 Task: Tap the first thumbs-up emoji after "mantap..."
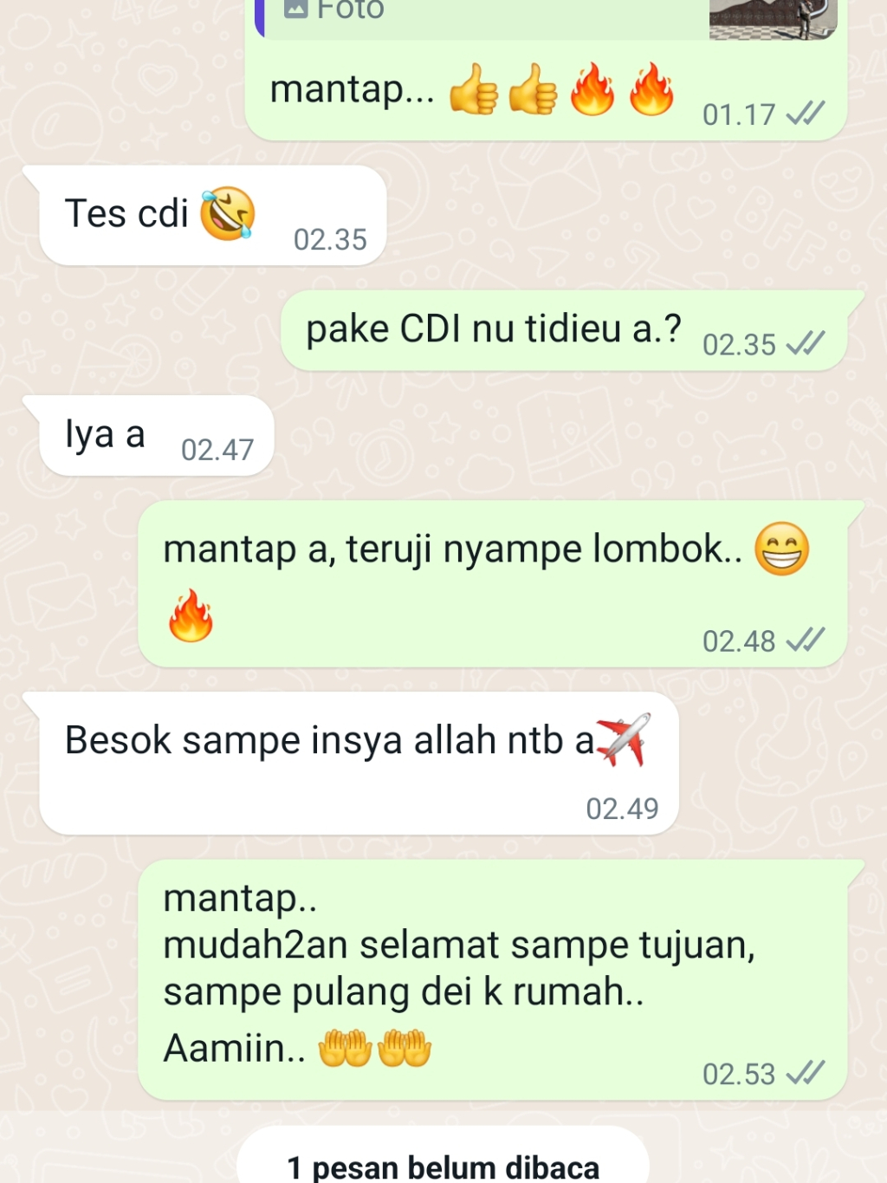coord(474,89)
